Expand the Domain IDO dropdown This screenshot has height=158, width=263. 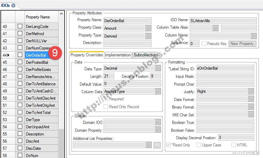[x=158, y=122]
